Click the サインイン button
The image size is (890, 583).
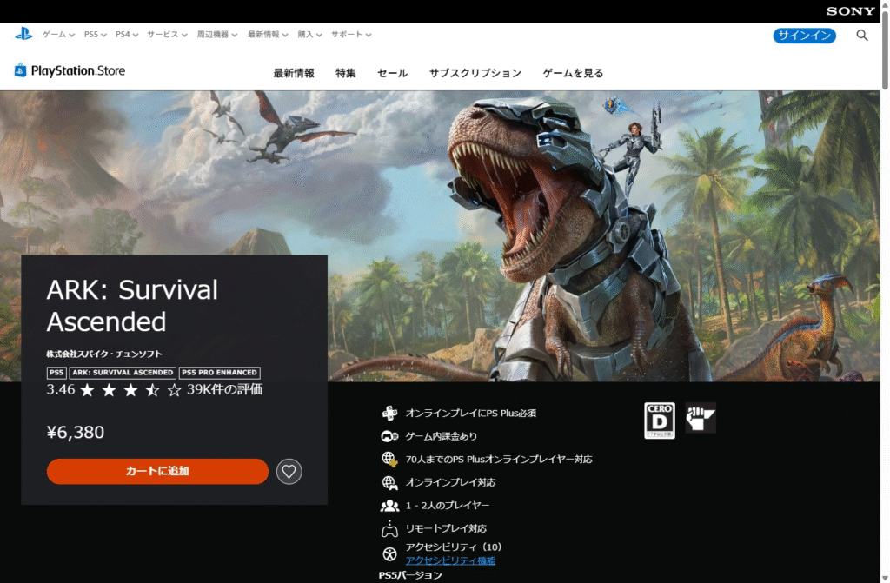[804, 36]
